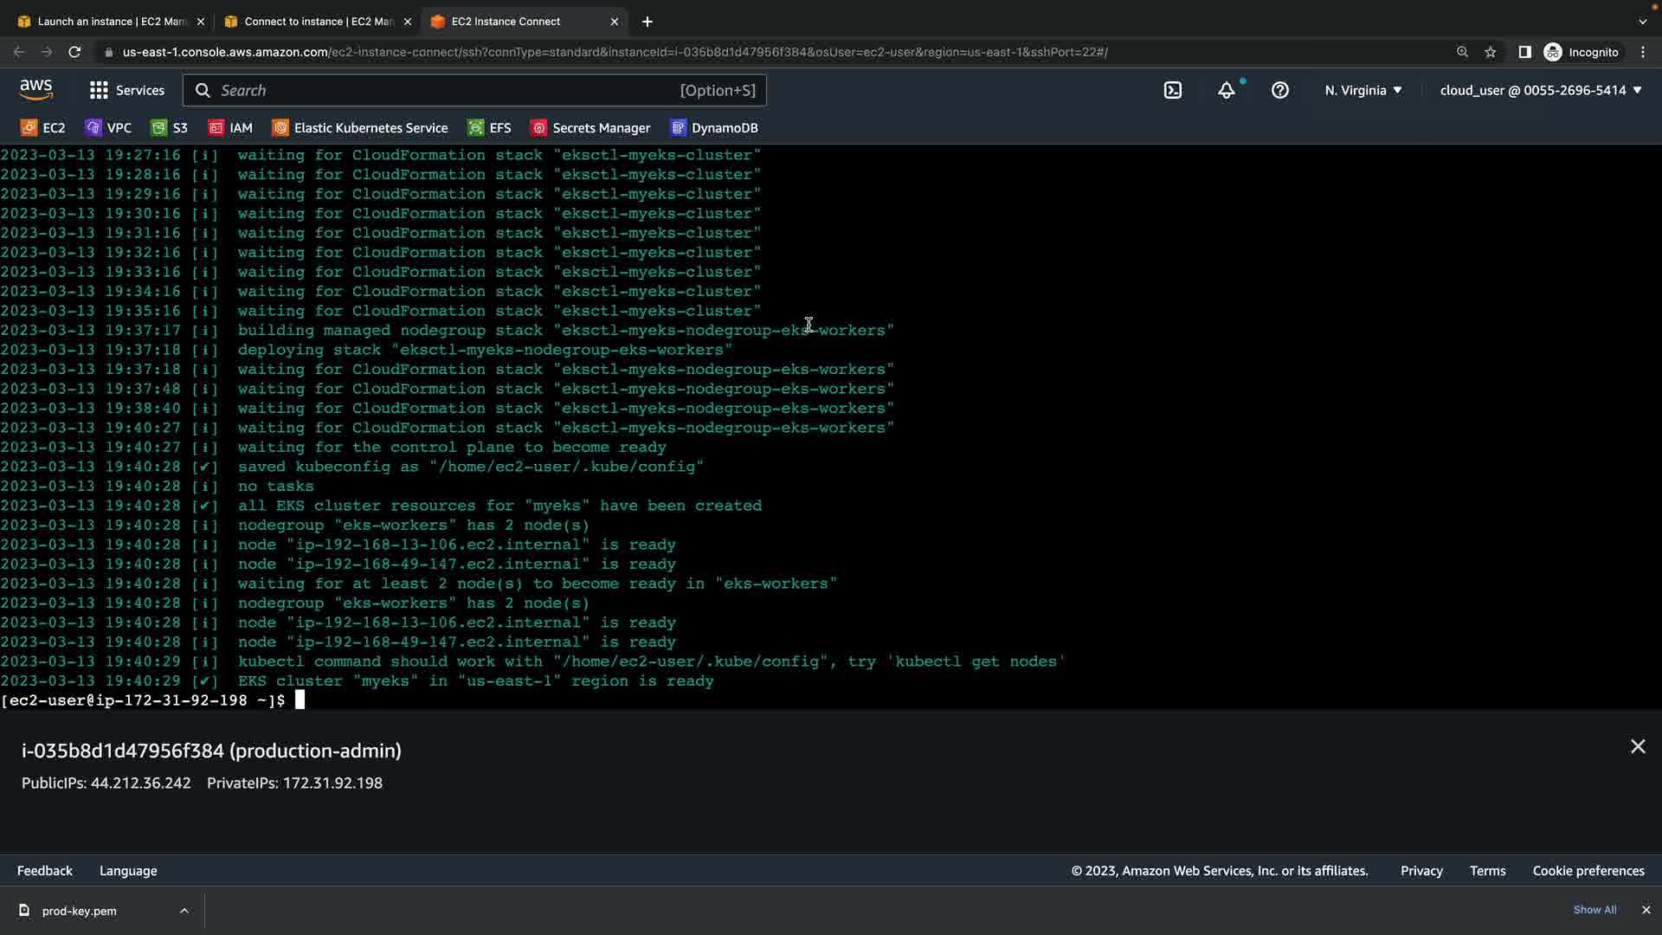Open EC2 service shortcut
The height and width of the screenshot is (935, 1662).
[x=43, y=128]
